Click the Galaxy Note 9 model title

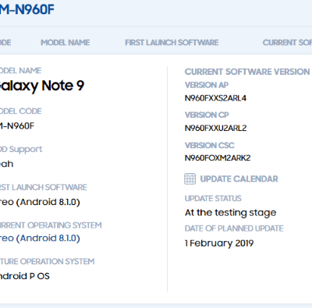42,86
